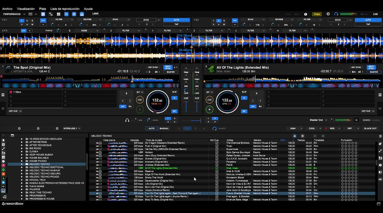Click deck 1 CUE round button
383x213 pixels.
pos(140,100)
